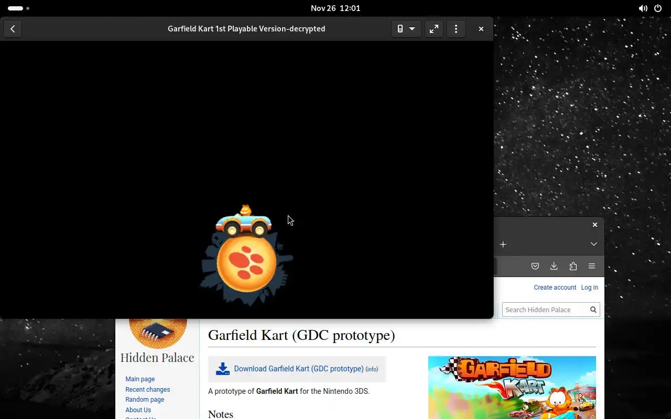Open the Garfield Kart cover art thumbnail
The height and width of the screenshot is (419, 671).
tap(512, 388)
